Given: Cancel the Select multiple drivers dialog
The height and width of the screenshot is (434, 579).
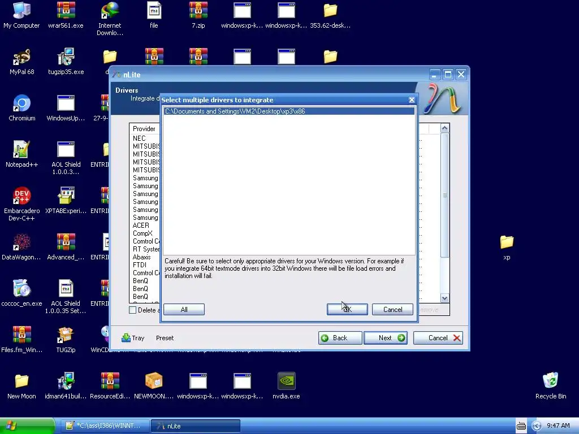Looking at the screenshot, I should point(392,309).
